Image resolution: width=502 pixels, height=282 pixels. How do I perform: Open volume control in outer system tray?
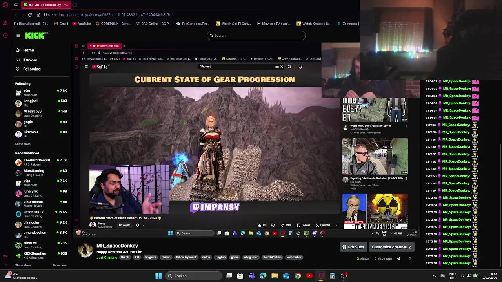pyautogui.click(x=469, y=276)
